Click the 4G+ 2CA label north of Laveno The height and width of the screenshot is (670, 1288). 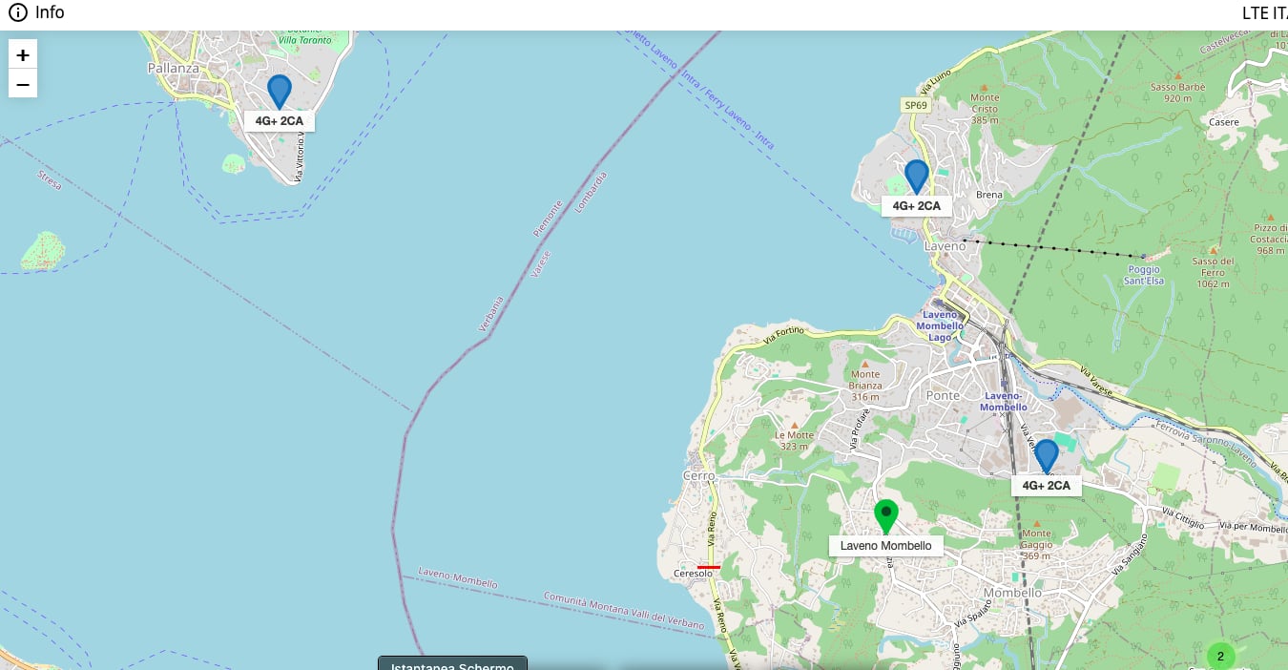(x=917, y=206)
